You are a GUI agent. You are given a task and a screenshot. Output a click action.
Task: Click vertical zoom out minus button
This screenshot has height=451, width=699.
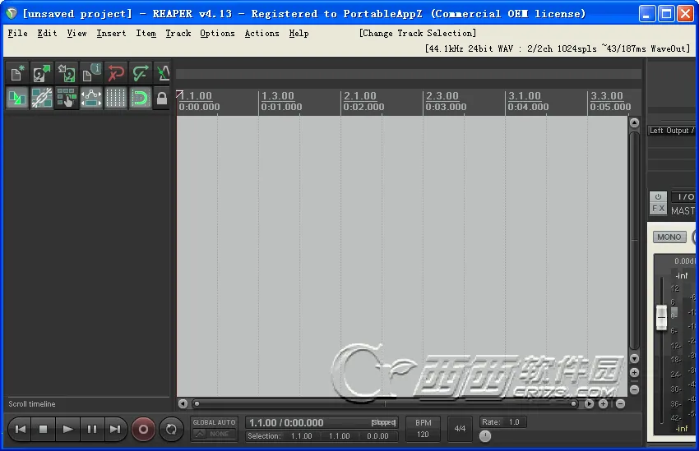634,389
